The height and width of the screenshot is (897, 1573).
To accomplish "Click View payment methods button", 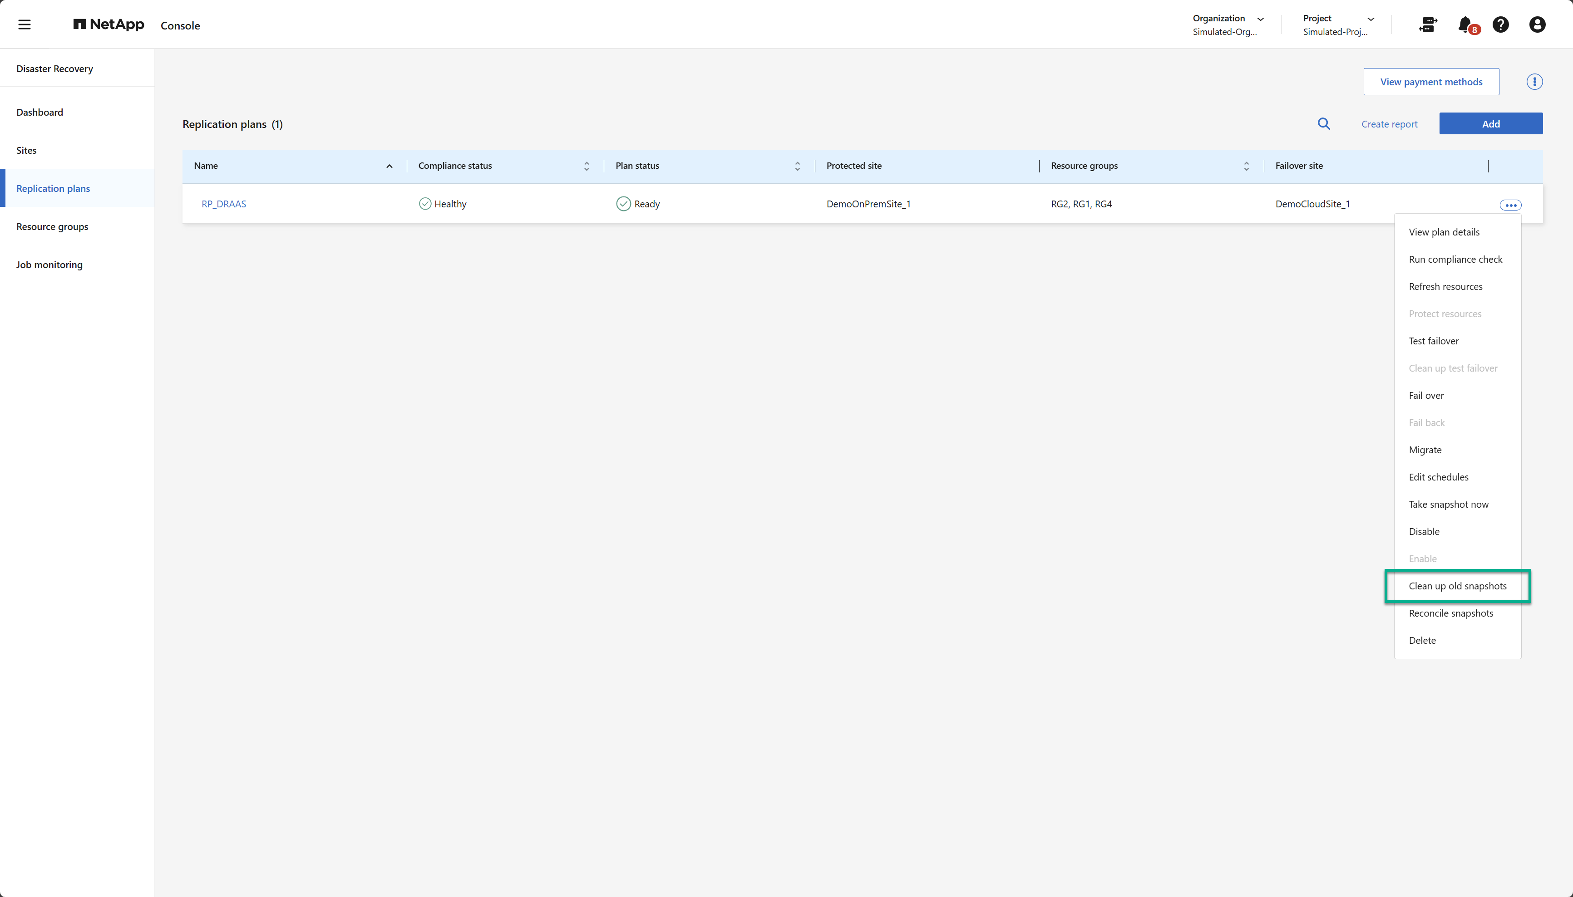I will [x=1430, y=82].
